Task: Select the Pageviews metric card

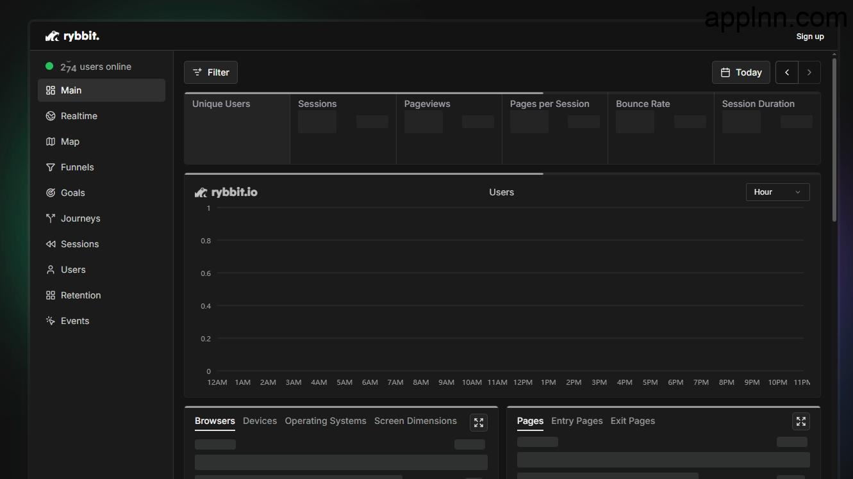Action: pyautogui.click(x=449, y=129)
